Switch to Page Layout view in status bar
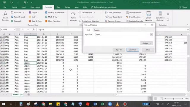 click(x=156, y=99)
